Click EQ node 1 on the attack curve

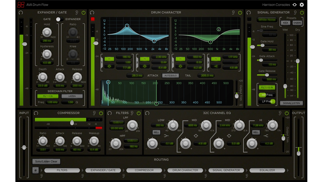[127, 26]
